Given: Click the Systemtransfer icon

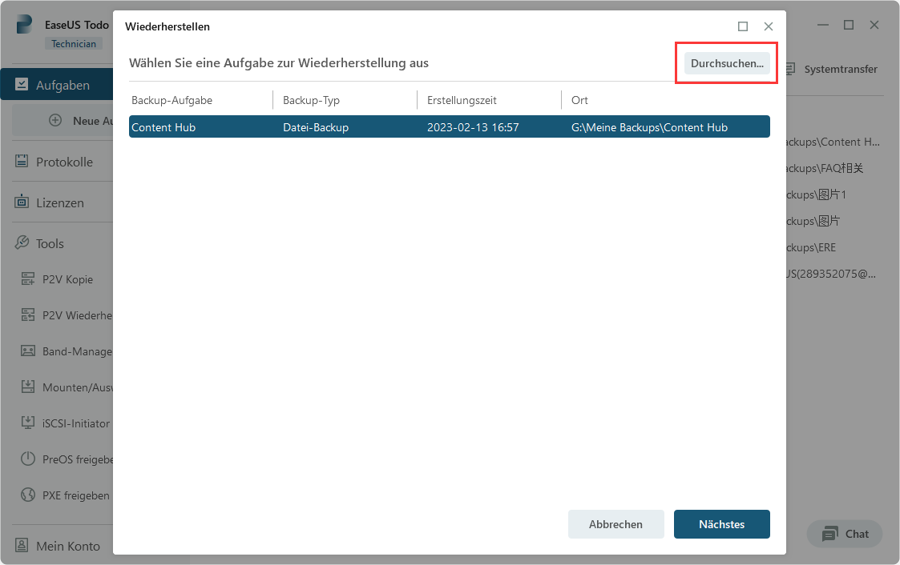Looking at the screenshot, I should coord(790,70).
